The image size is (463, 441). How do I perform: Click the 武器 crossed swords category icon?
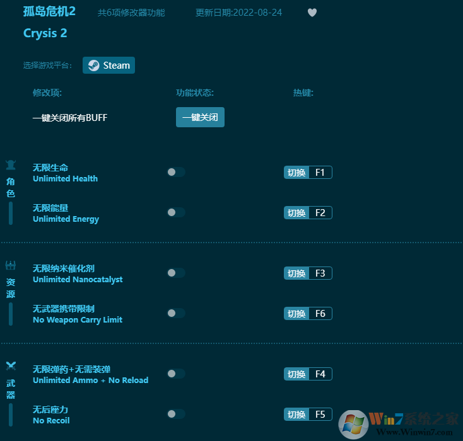tap(11, 366)
